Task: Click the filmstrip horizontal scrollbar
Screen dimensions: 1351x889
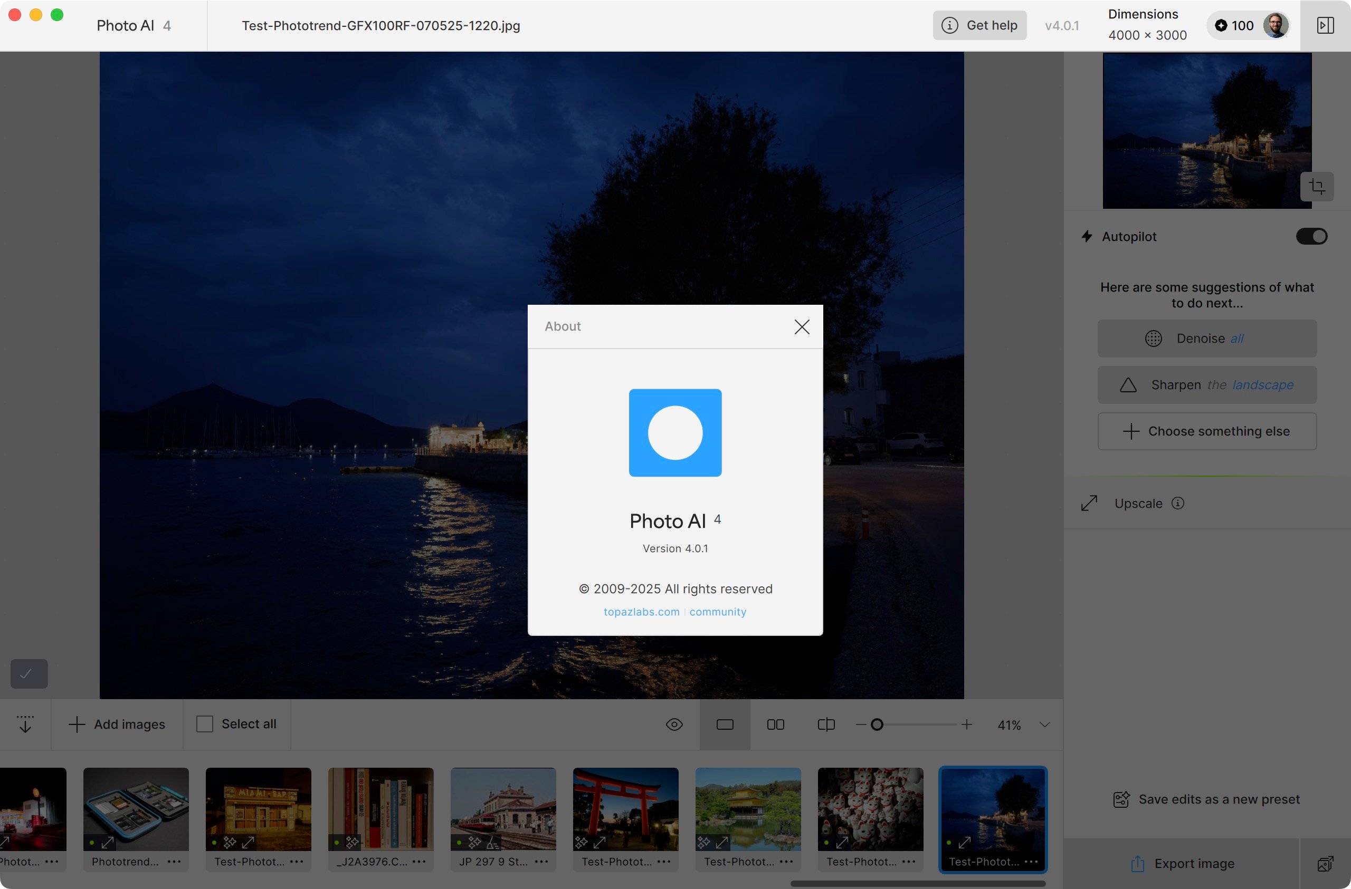Action: click(x=917, y=883)
